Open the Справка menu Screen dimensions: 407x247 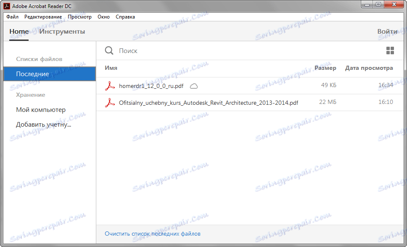[125, 17]
